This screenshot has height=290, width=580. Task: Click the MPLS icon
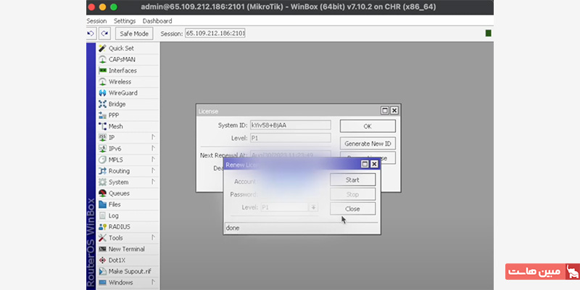102,159
